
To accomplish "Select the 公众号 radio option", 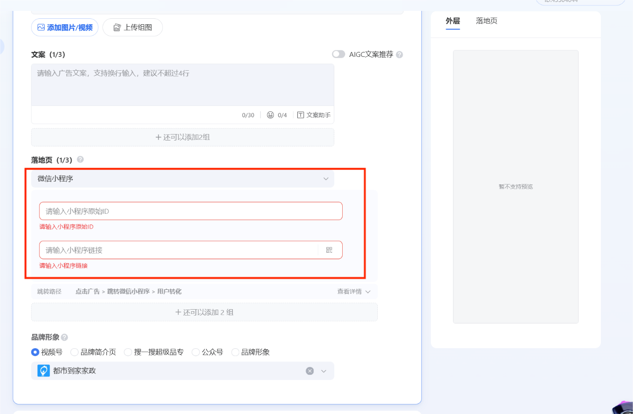I will coord(196,352).
